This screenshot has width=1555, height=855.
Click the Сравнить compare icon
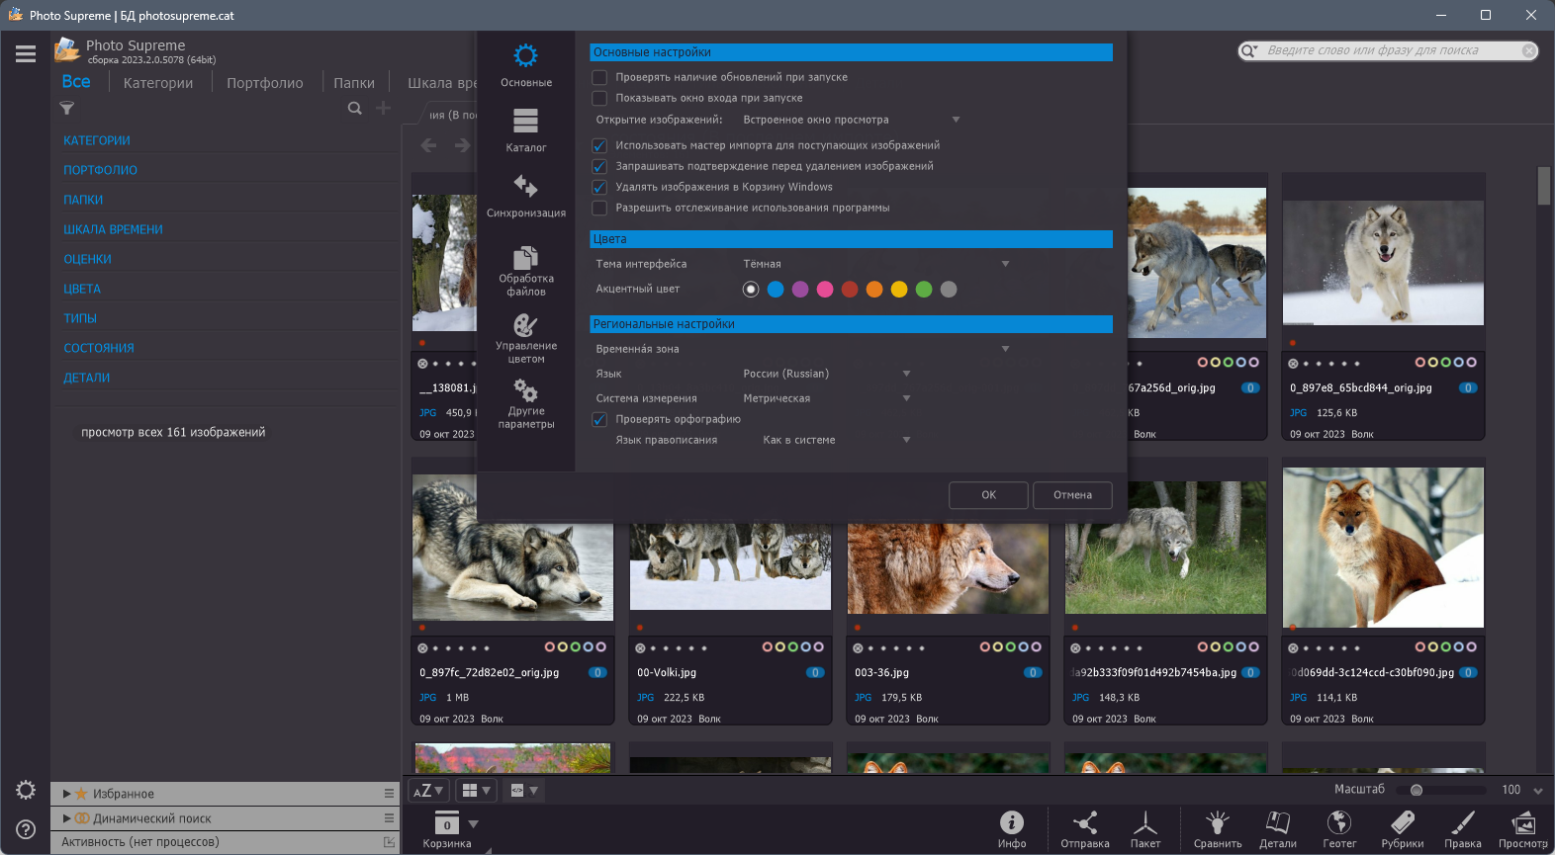pos(1218,830)
